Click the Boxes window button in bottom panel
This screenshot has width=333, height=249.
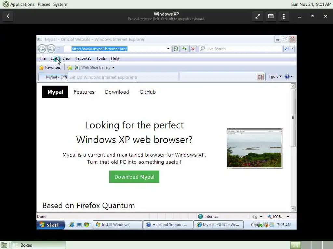38,245
